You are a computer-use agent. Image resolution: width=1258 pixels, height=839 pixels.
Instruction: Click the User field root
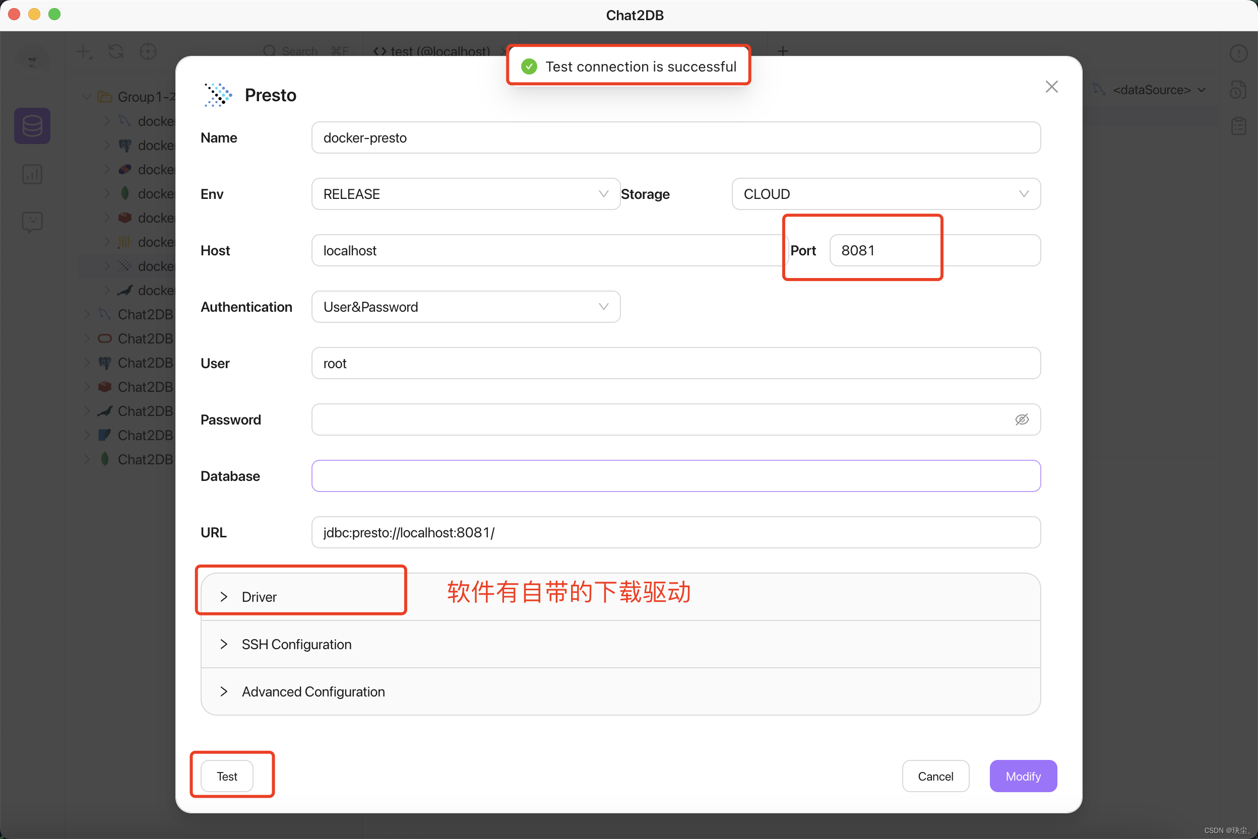[676, 363]
